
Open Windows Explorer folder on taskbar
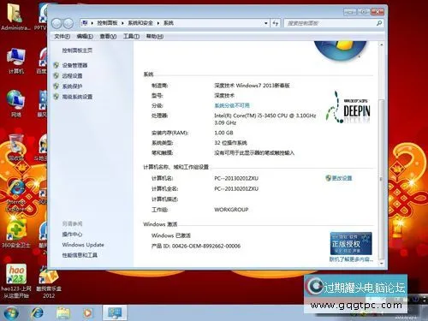63,313
